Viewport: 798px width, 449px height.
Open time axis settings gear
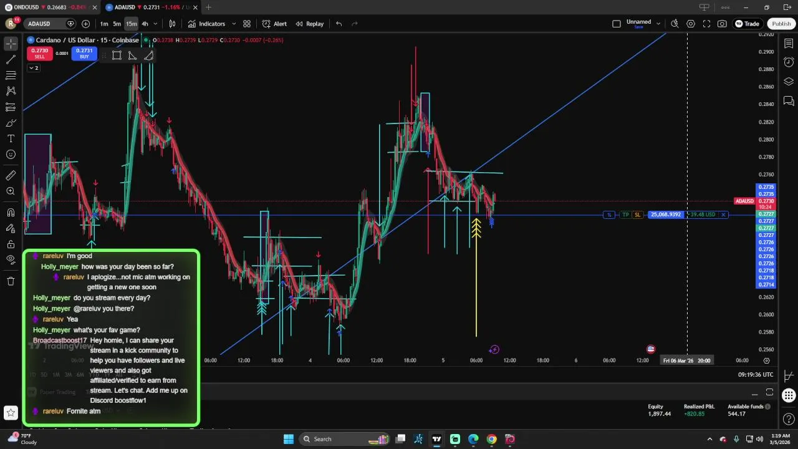pyautogui.click(x=766, y=360)
